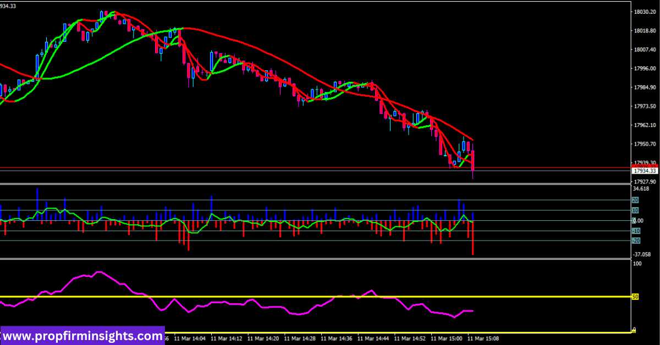Click the 11 Mar 14:36 time label
This screenshot has height=345, width=660.
[x=337, y=338]
